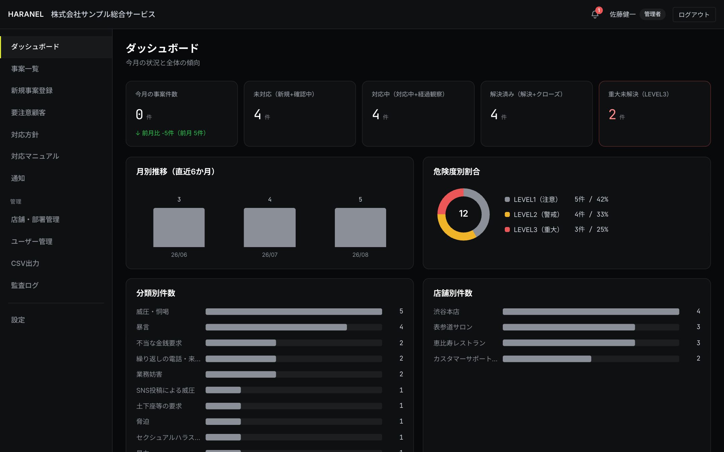Click the 26/06 monthly bar

(179, 227)
